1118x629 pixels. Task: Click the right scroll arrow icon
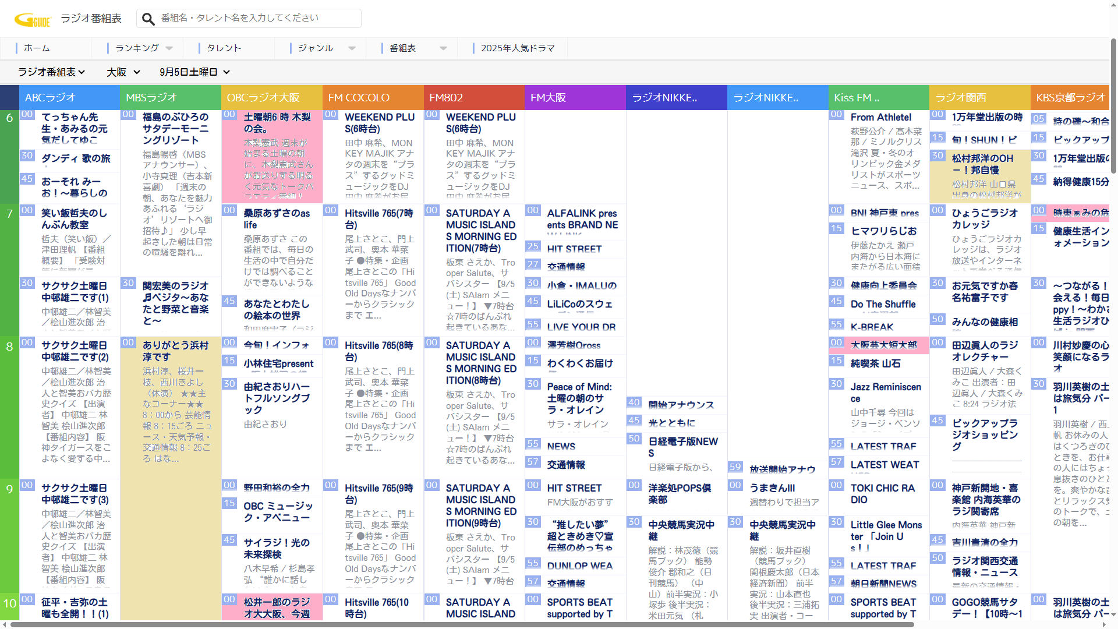click(x=1105, y=625)
